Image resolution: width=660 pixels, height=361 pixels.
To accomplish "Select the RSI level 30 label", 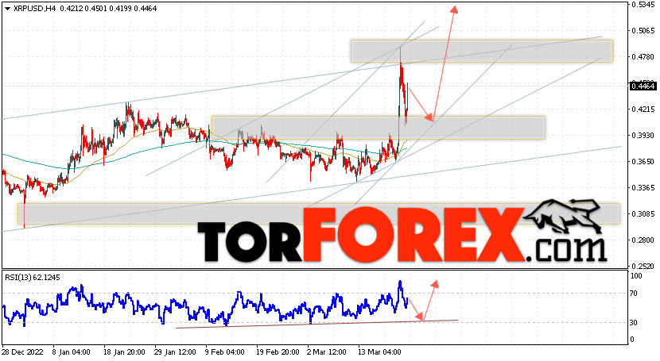I will tap(634, 322).
